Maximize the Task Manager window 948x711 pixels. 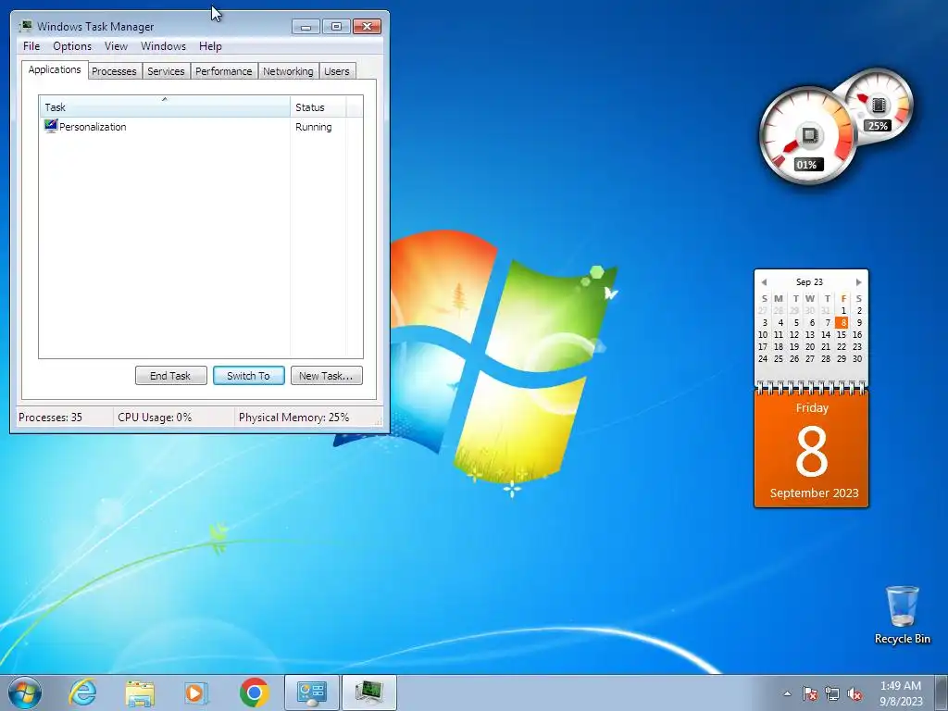(x=336, y=27)
